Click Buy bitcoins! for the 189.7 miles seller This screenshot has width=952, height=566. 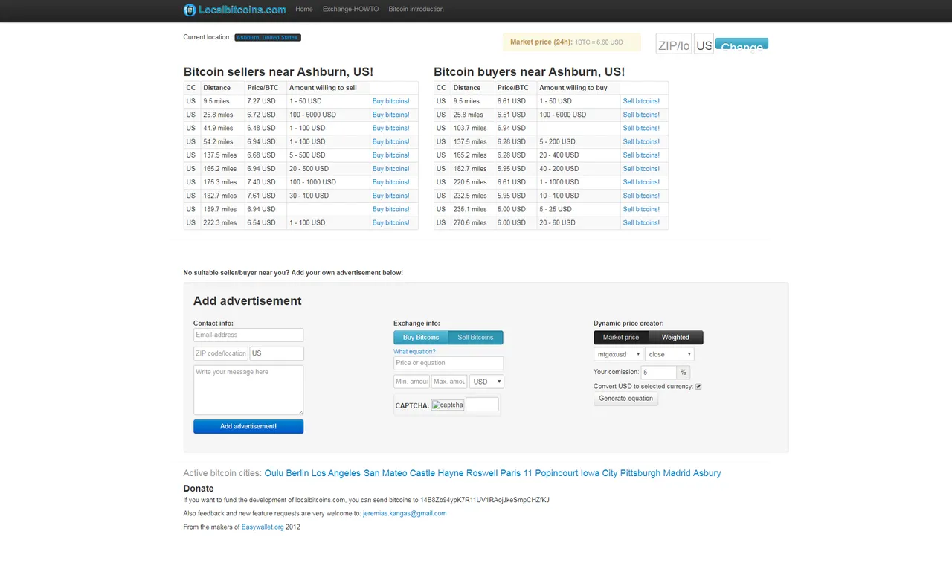click(x=391, y=209)
